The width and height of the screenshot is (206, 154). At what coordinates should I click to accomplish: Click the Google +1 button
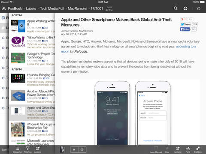point(183,19)
